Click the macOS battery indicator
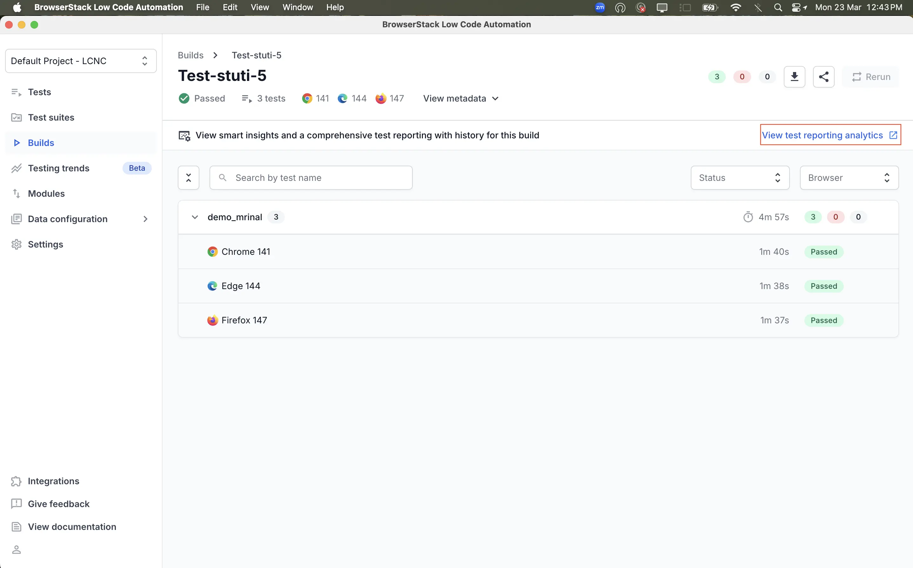Viewport: 913px width, 568px height. pos(710,7)
